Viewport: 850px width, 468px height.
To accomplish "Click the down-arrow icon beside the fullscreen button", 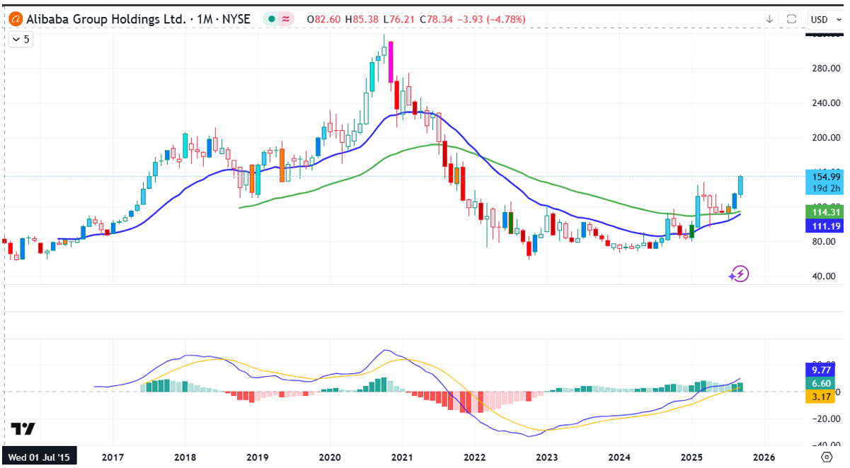I will point(769,19).
